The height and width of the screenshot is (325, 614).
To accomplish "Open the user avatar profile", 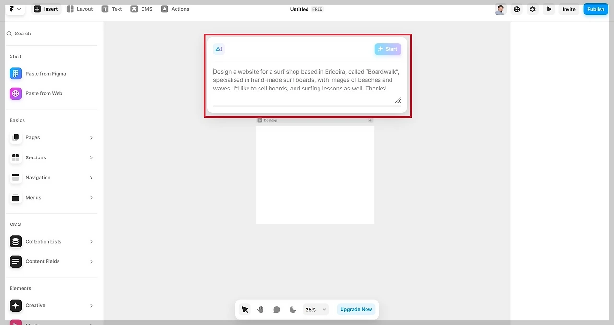I will 500,9.
